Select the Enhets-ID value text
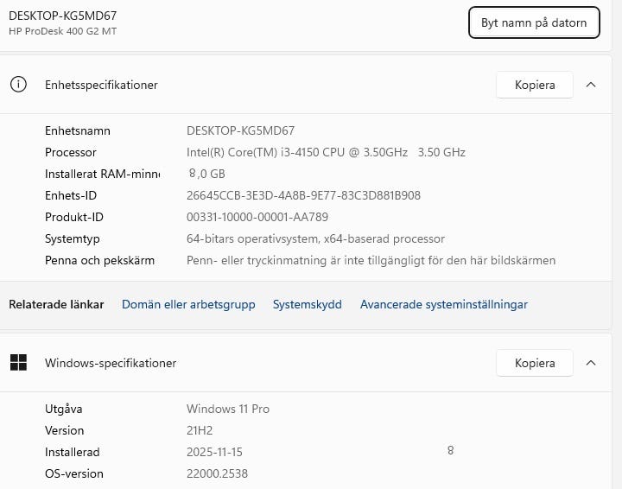Viewport: 622px width, 489px height. tap(303, 195)
